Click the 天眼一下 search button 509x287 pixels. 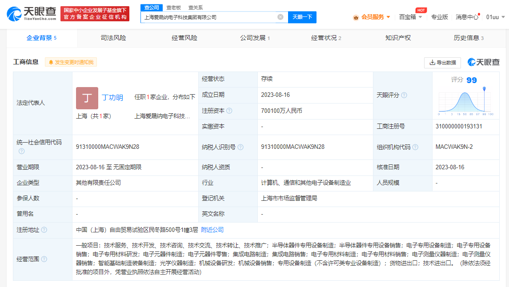(x=302, y=17)
